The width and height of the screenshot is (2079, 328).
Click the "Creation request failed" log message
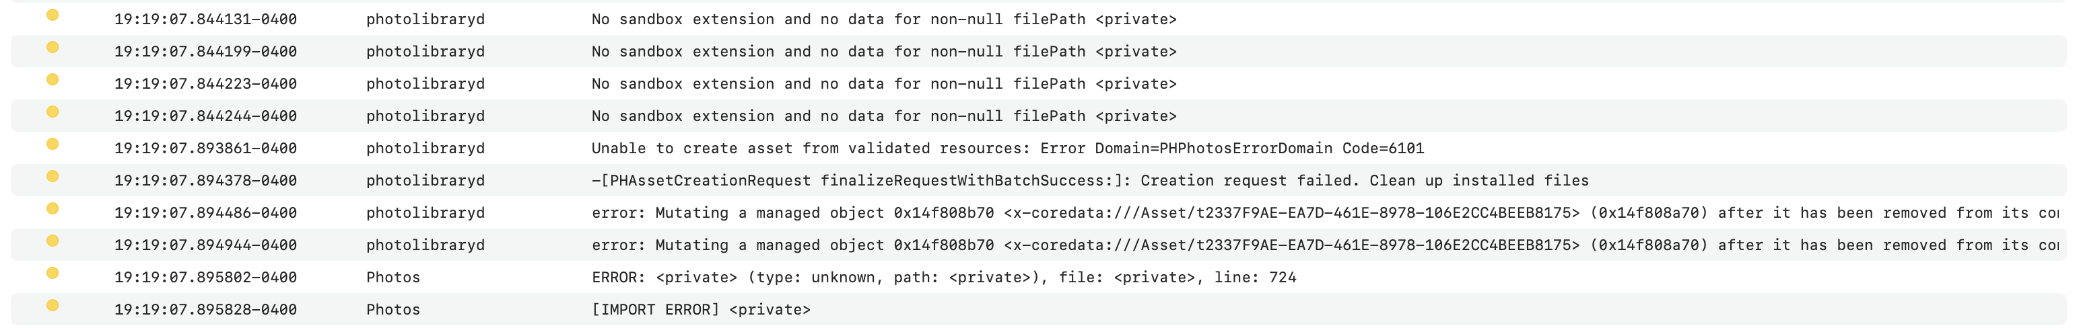pyautogui.click(x=1089, y=181)
